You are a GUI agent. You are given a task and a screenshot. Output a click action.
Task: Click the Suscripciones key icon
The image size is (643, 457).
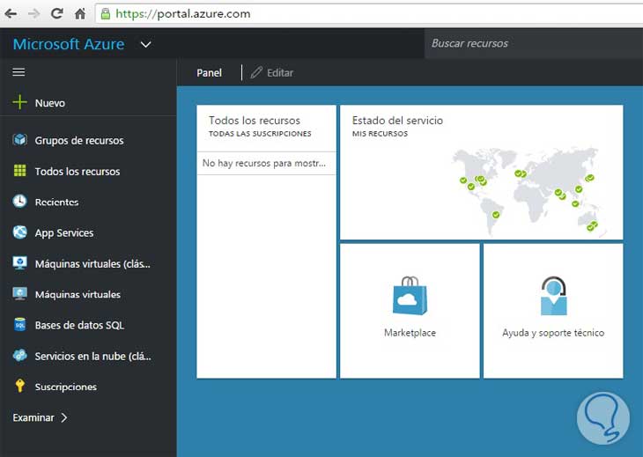click(19, 386)
